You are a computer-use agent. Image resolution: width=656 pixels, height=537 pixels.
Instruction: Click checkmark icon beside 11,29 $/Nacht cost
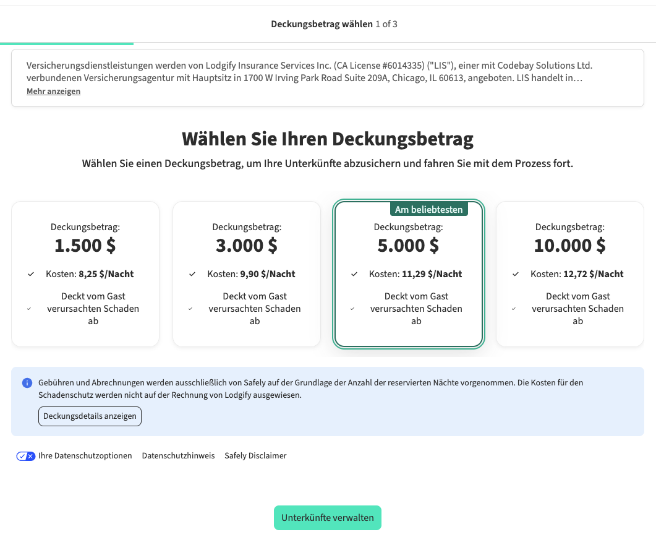click(x=354, y=274)
